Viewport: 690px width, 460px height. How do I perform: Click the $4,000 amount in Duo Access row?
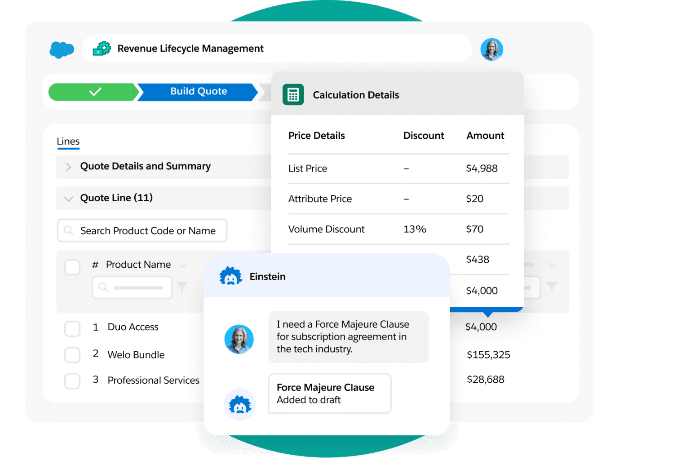click(481, 327)
